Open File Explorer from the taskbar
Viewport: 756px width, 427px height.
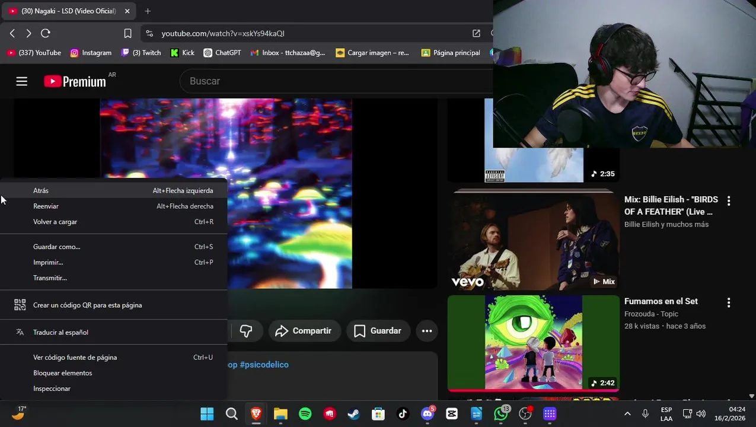pos(280,414)
